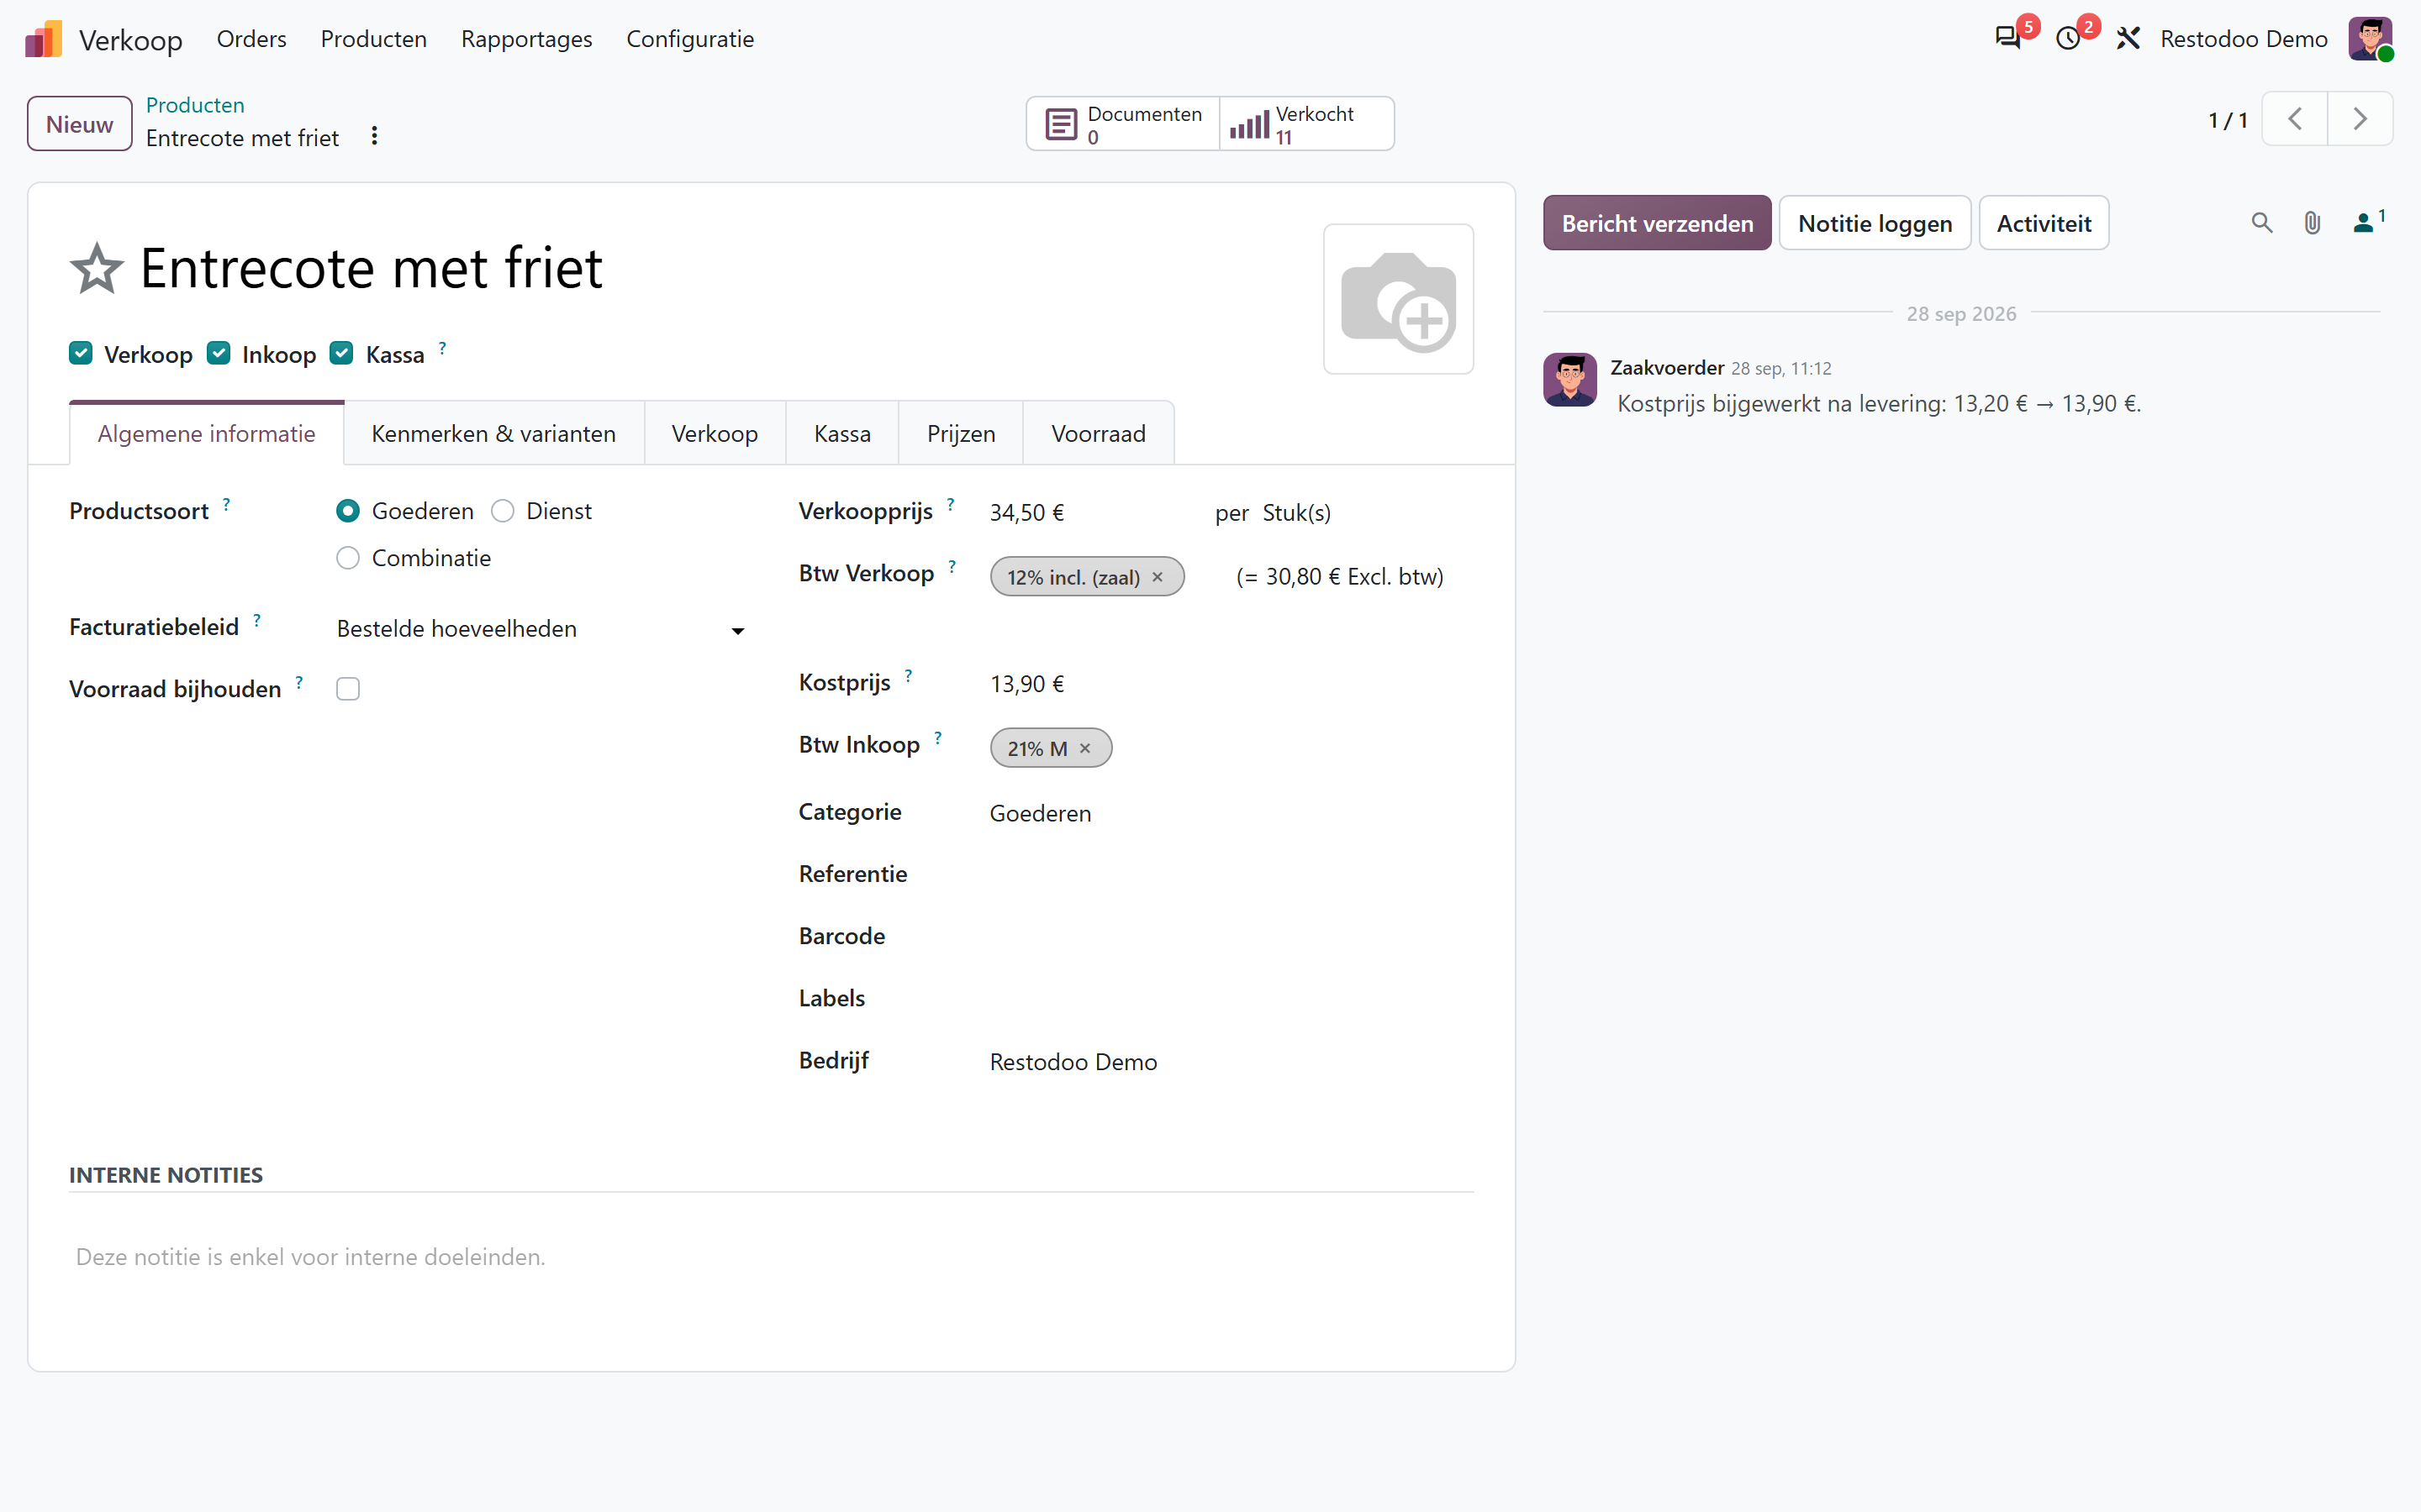Screen dimensions: 2421x1512
Task: Open the activities clock icon
Action: pyautogui.click(x=2068, y=39)
